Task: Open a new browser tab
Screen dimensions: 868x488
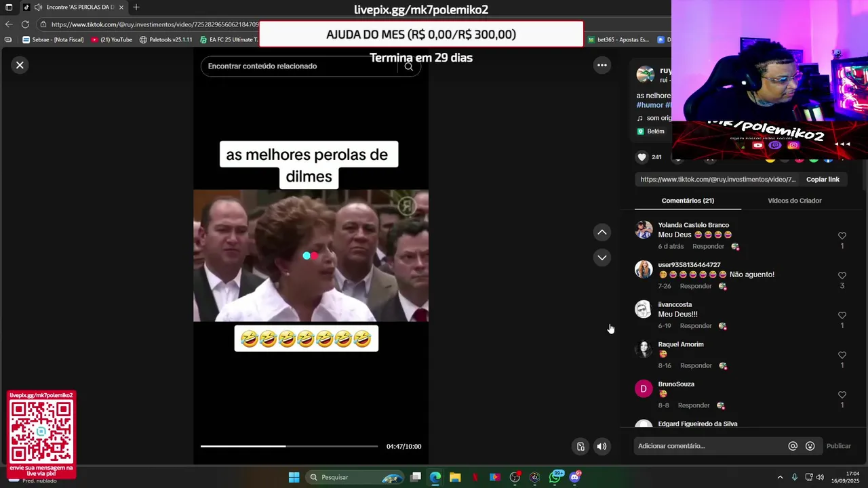Action: pos(136,7)
